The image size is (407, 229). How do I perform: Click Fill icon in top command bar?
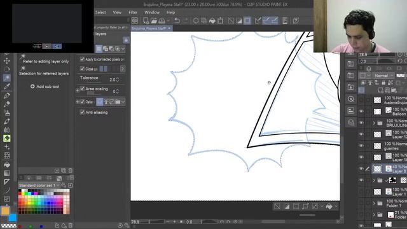click(212, 20)
